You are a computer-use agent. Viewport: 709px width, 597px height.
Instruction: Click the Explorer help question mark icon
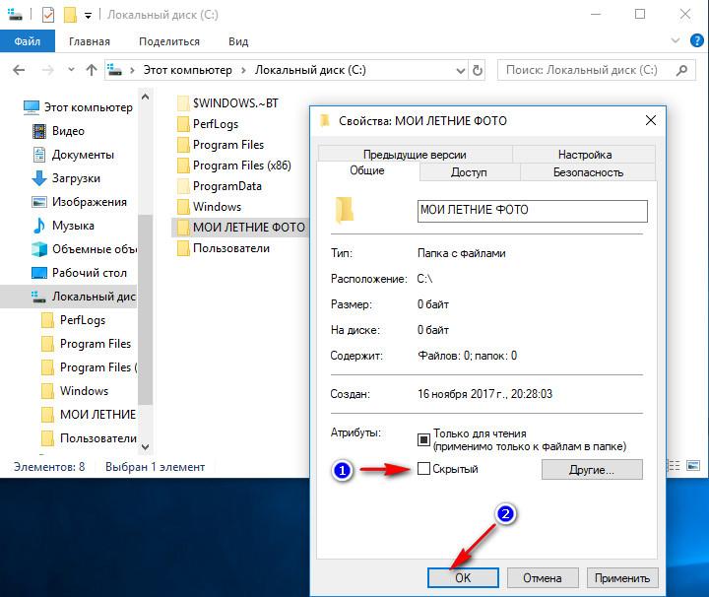(x=697, y=40)
